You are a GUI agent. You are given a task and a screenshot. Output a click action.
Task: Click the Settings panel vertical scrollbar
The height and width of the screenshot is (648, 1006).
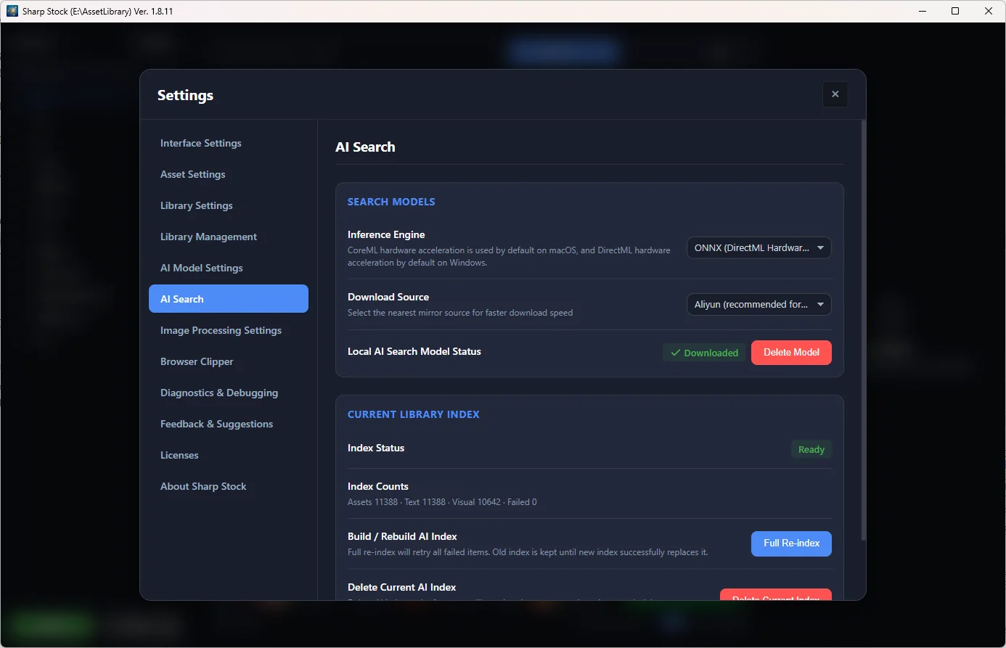point(863,330)
